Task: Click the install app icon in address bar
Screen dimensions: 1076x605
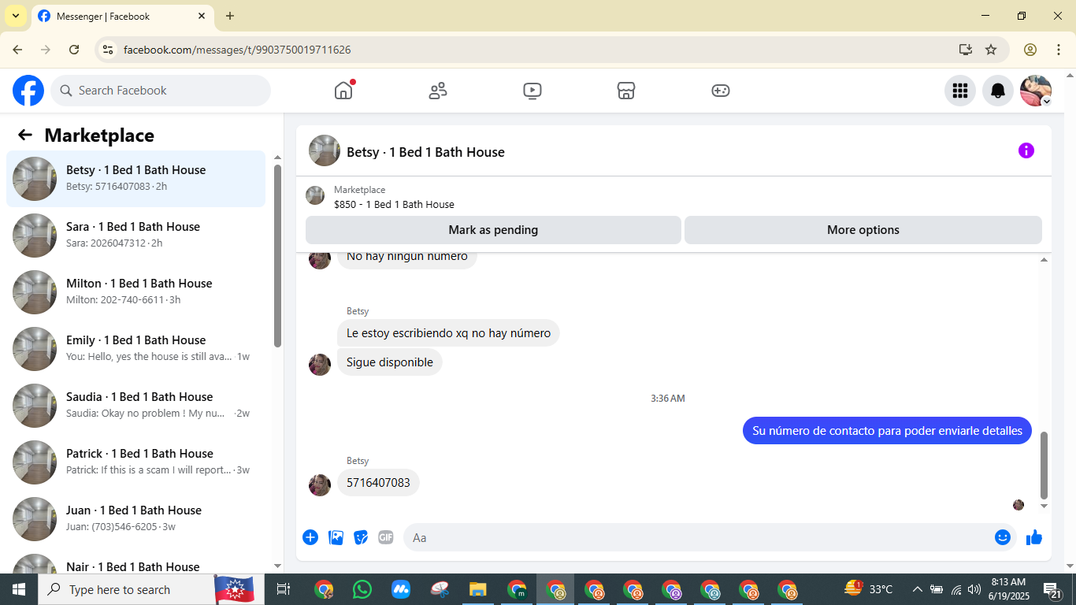Action: pyautogui.click(x=966, y=50)
